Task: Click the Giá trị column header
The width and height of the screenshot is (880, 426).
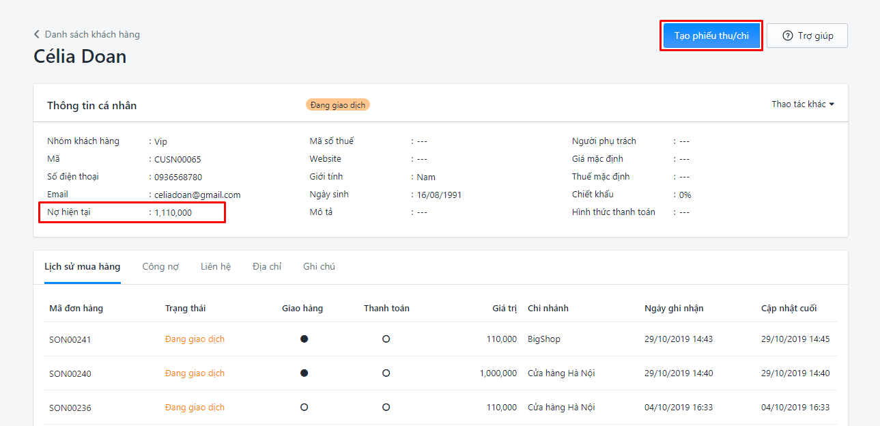Action: [505, 308]
